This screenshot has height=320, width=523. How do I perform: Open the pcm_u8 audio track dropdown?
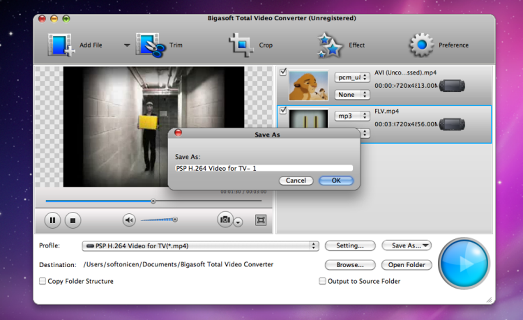click(x=352, y=77)
